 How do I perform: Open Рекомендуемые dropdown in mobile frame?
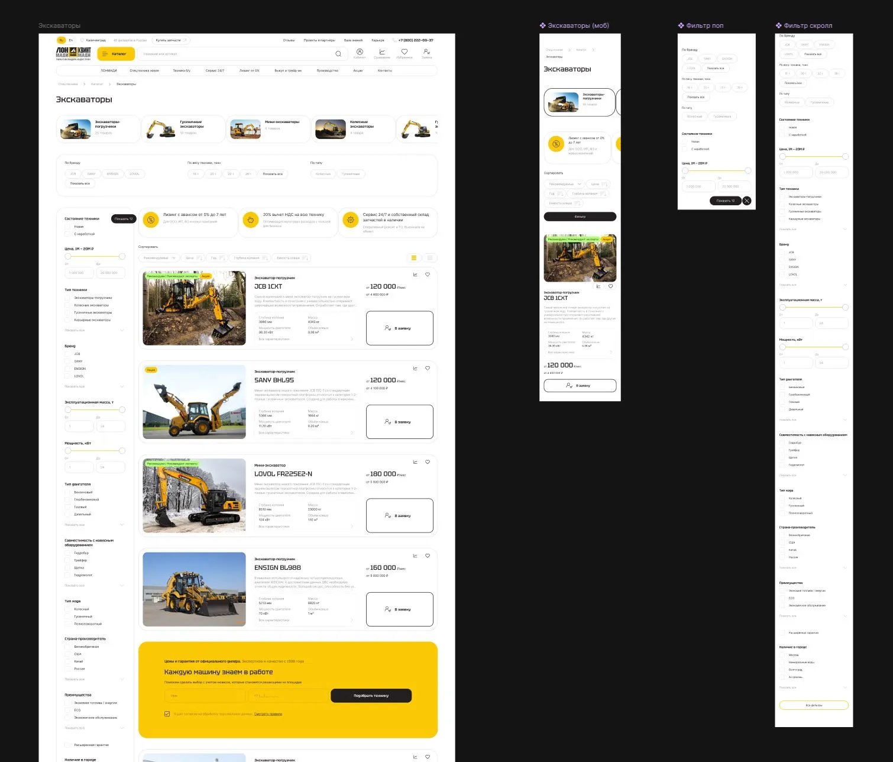[564, 184]
